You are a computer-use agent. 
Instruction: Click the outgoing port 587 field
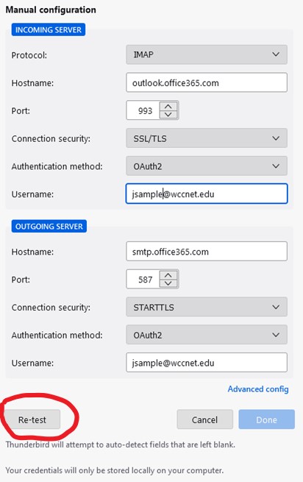pos(143,279)
